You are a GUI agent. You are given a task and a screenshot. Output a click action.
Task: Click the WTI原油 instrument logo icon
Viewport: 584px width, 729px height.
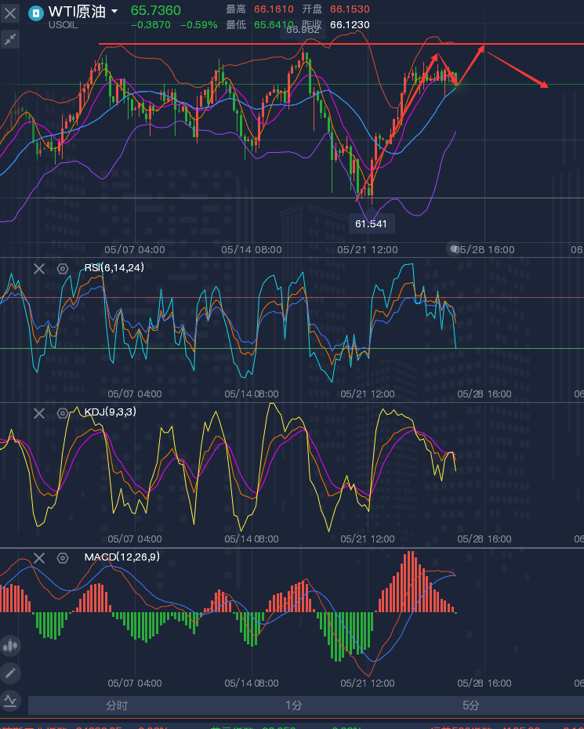click(x=35, y=13)
